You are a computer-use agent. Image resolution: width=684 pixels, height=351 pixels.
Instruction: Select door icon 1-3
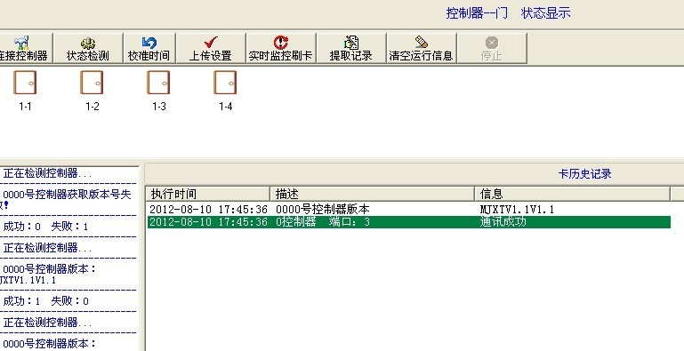(x=159, y=91)
